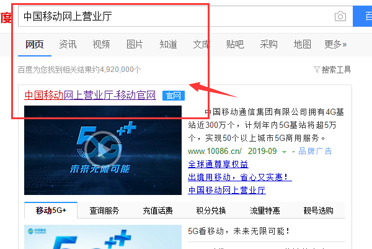Play the 5G 未来无限可能 video thumbnail

click(103, 150)
